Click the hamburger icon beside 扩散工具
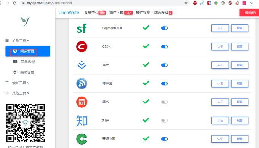 (7, 41)
